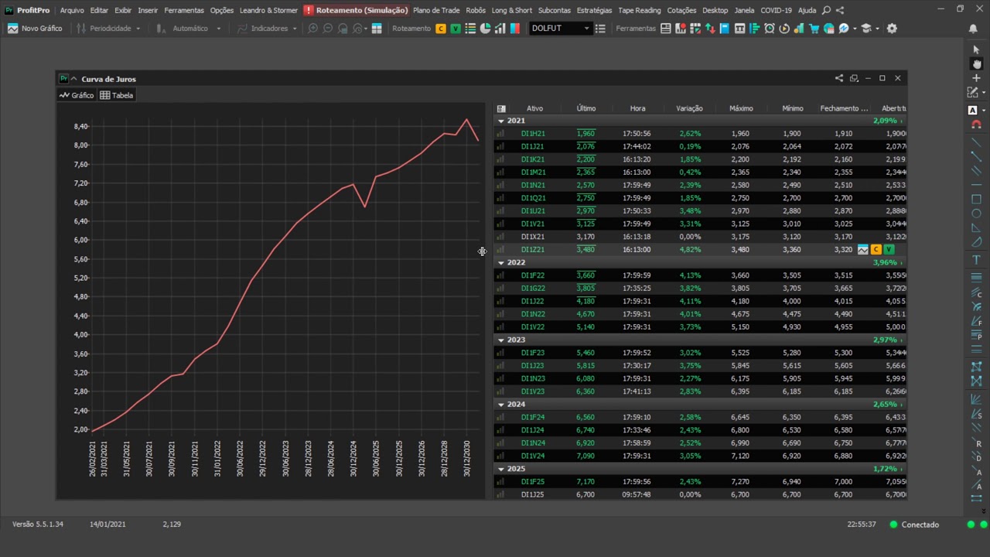Screen dimensions: 990x557
Task: Open the Indicadores dropdown
Action: 267,28
